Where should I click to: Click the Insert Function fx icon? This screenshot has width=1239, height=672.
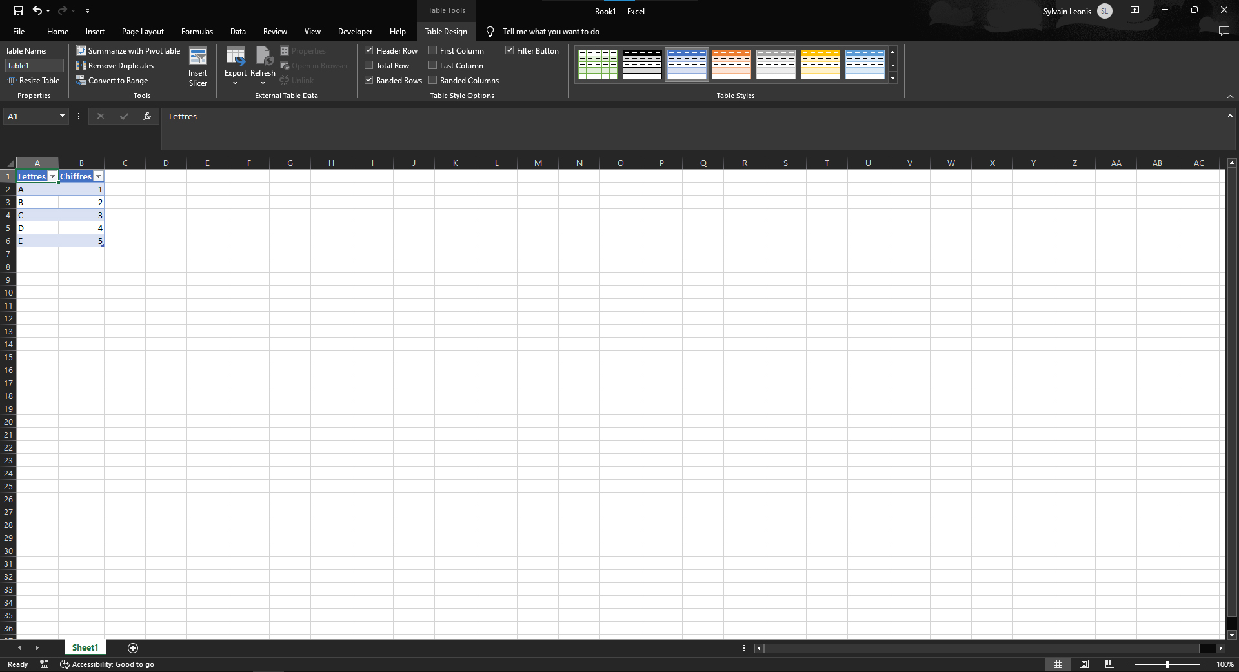click(147, 116)
